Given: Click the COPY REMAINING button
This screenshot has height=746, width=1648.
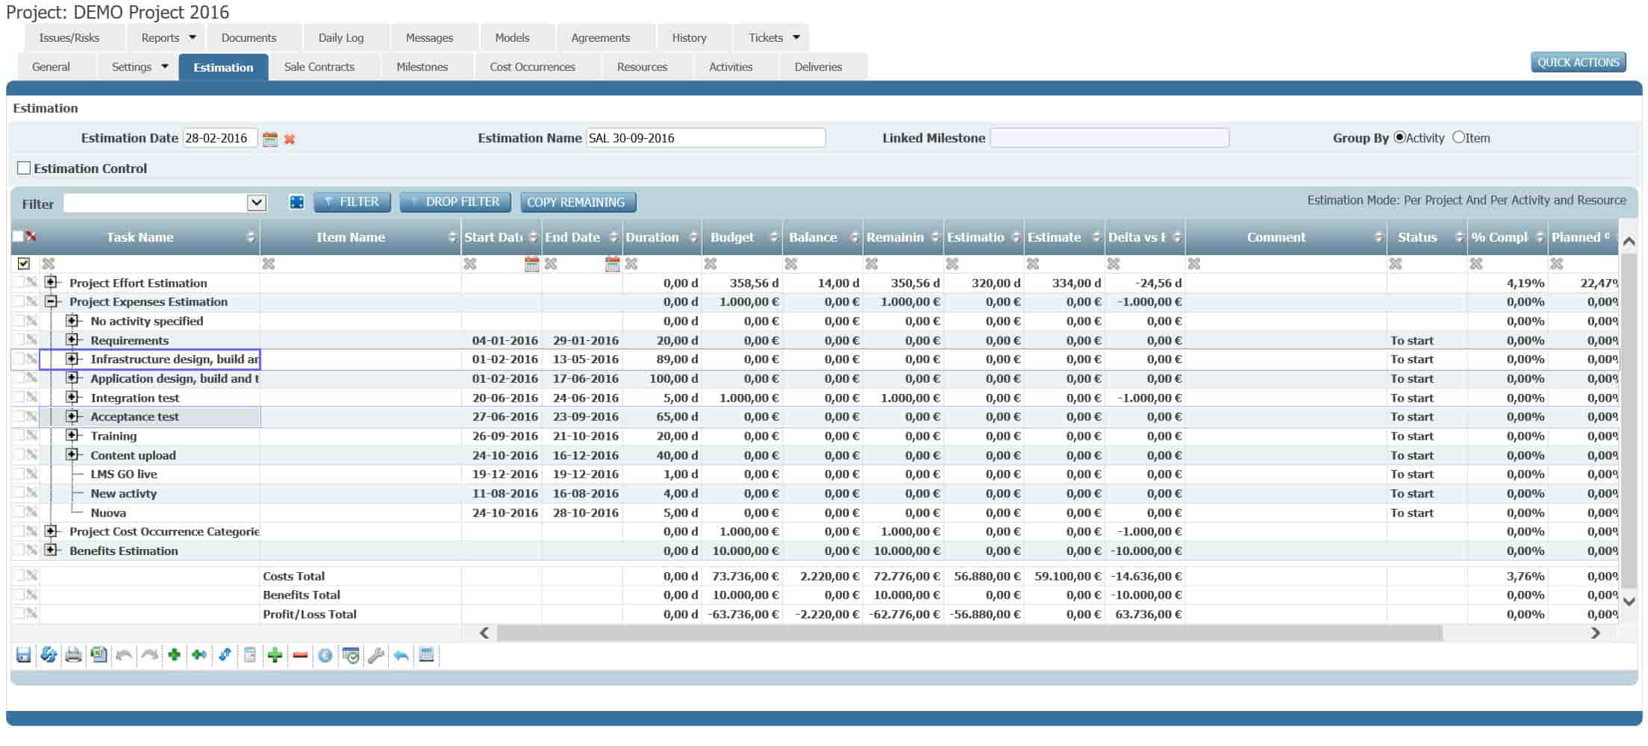Looking at the screenshot, I should click(x=578, y=202).
